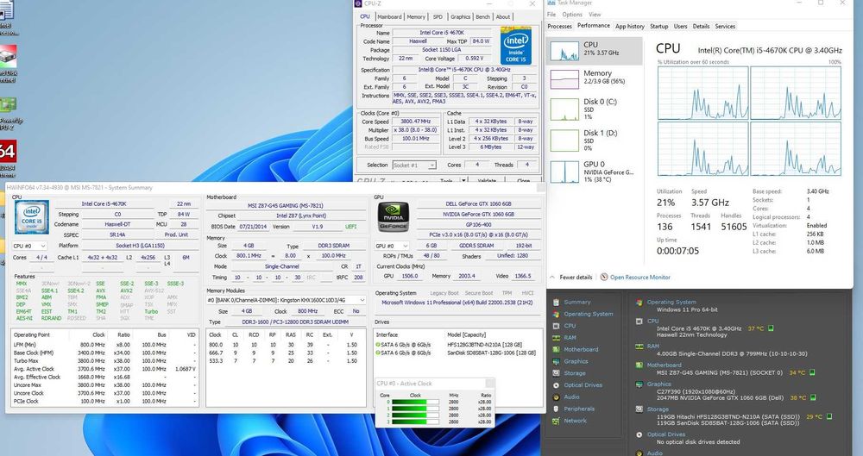This screenshot has height=456, width=863.
Task: Click first CPU utilization graph in Task Manager
Action: click(702, 93)
